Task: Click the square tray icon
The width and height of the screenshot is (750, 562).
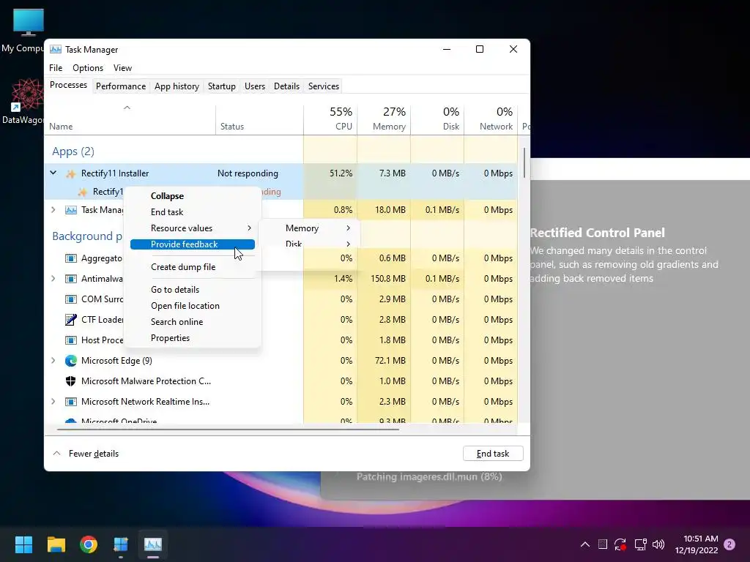Action: tap(603, 544)
